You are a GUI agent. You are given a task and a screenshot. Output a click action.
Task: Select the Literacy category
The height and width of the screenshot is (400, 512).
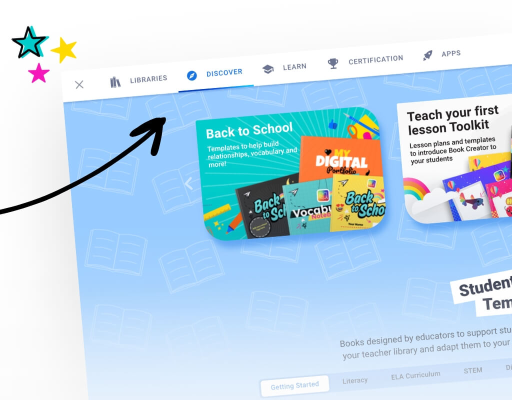click(355, 380)
